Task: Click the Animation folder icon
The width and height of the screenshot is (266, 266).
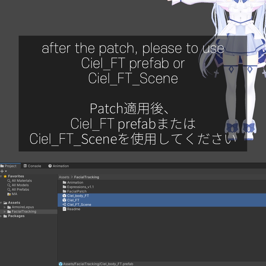Action: click(64, 182)
